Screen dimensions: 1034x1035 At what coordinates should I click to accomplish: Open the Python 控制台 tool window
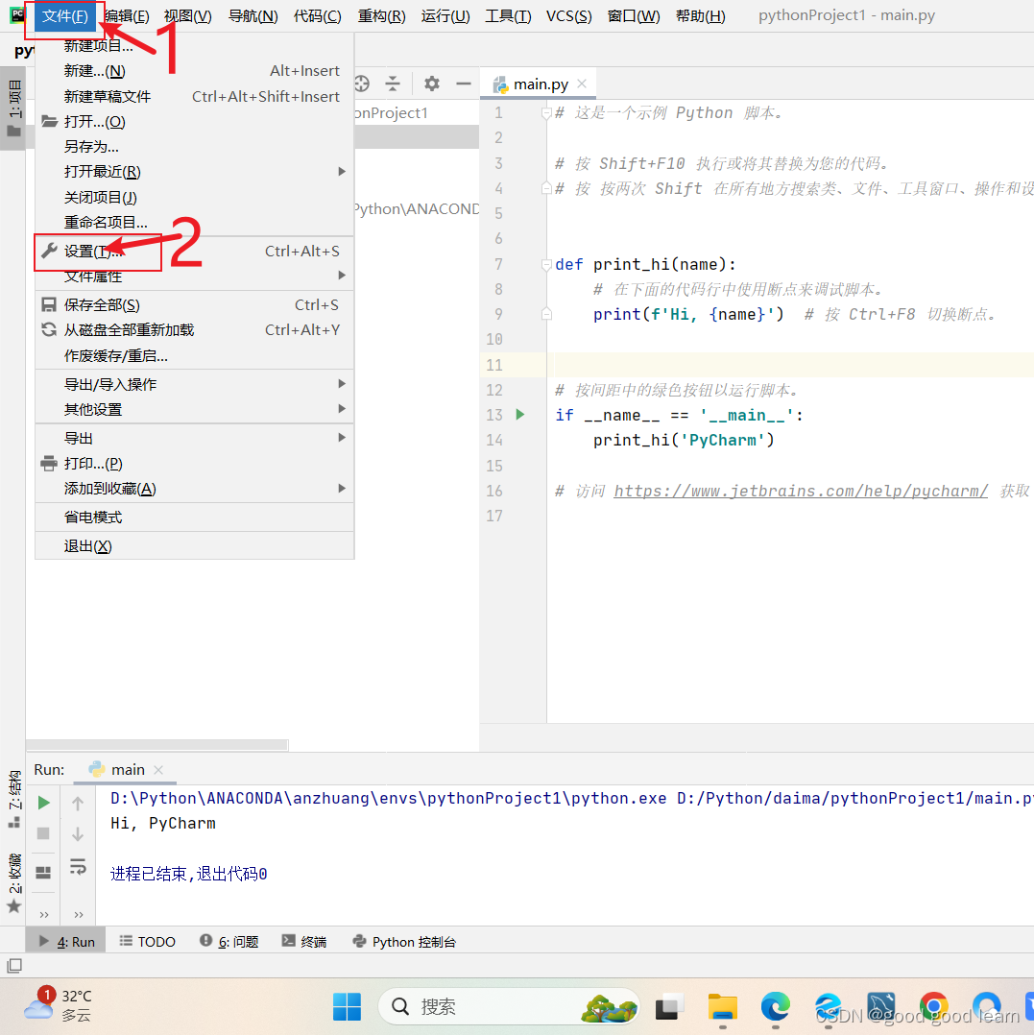click(404, 942)
